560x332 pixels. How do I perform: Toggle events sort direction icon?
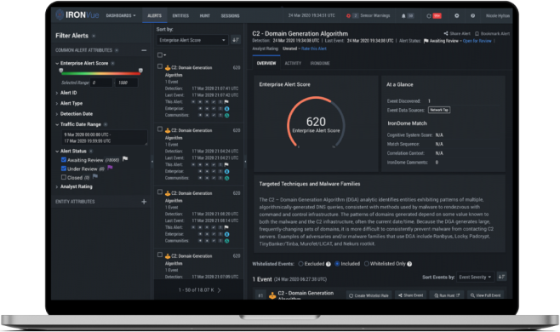[502, 277]
